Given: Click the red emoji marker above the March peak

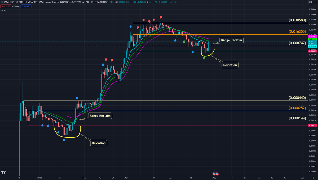Looking at the screenshot, I should (160, 17).
